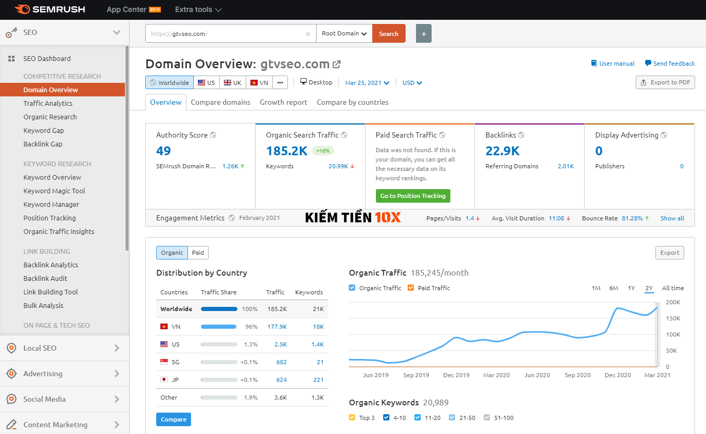Open App Center in top menu
This screenshot has width=706, height=434.
(133, 9)
